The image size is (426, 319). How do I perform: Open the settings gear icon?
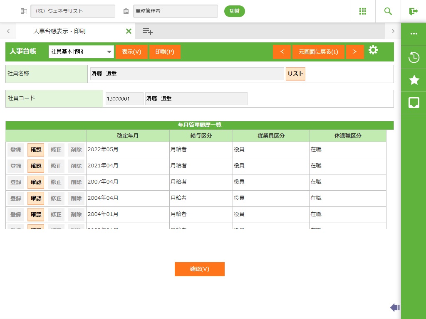[373, 51]
